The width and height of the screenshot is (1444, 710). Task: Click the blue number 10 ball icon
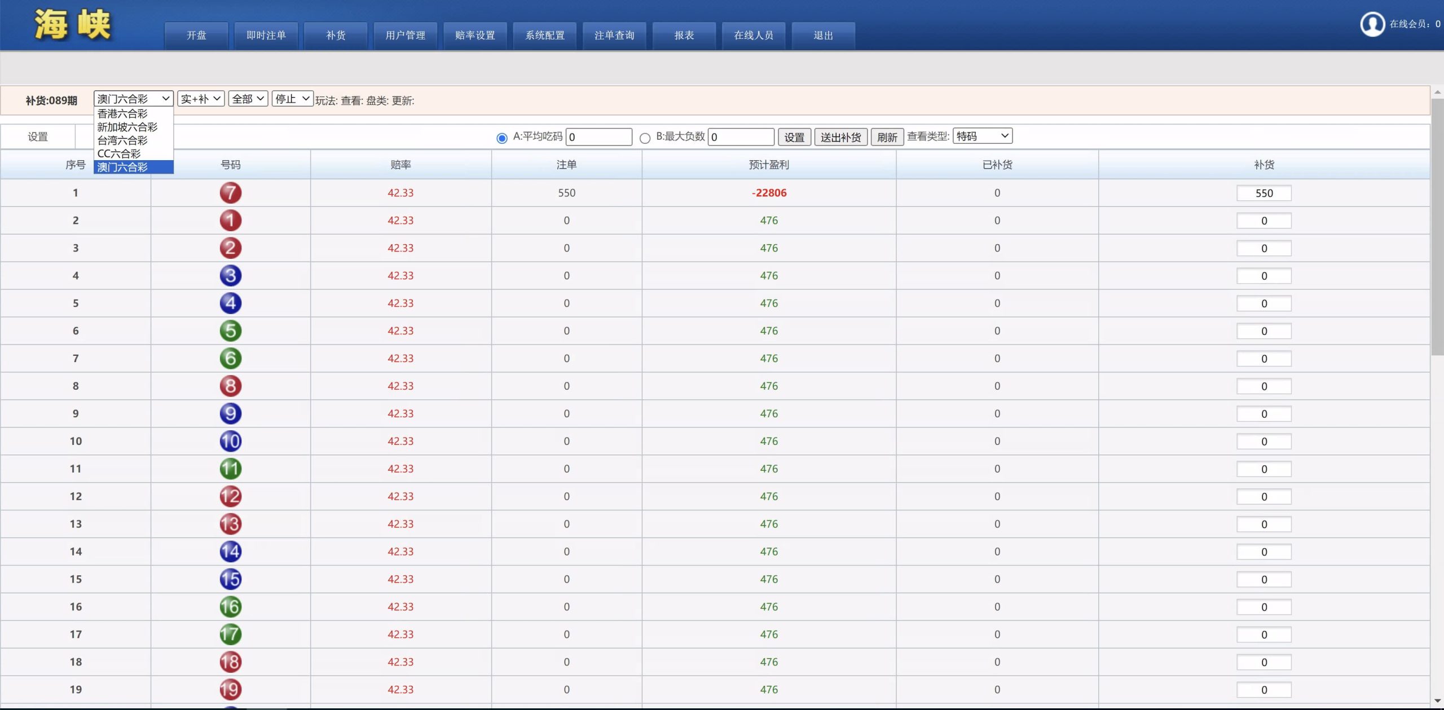click(230, 441)
